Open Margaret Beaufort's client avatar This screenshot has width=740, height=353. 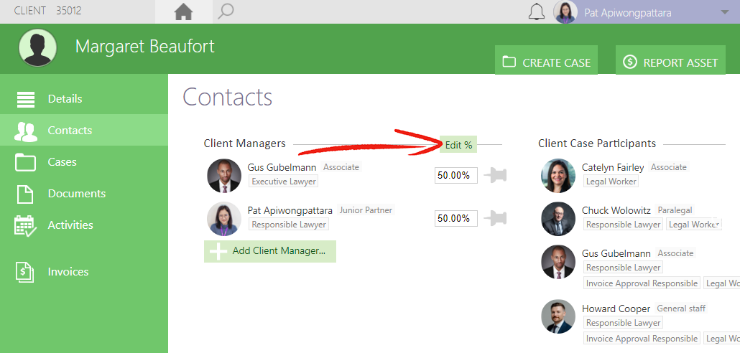[38, 47]
